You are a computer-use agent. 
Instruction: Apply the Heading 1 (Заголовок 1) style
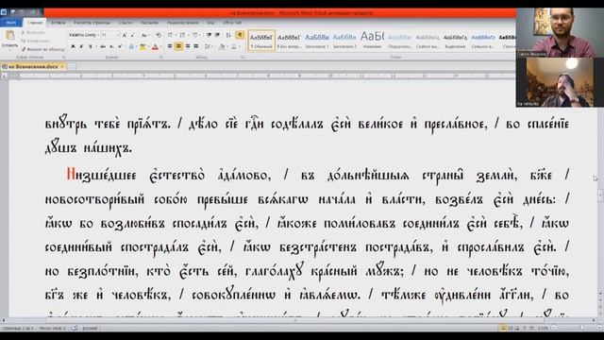(317, 41)
